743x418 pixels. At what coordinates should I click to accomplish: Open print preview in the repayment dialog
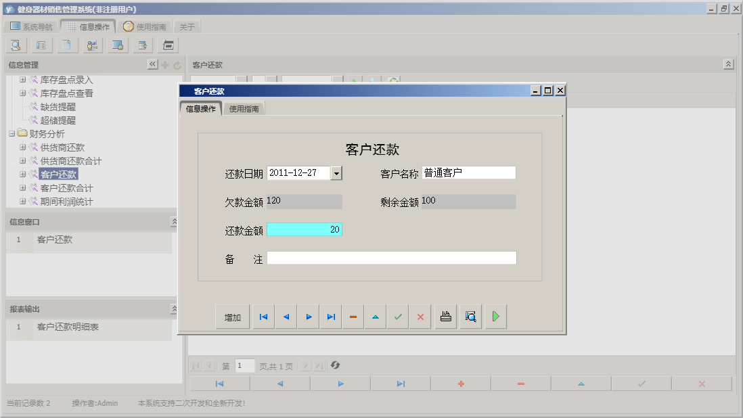coord(470,316)
